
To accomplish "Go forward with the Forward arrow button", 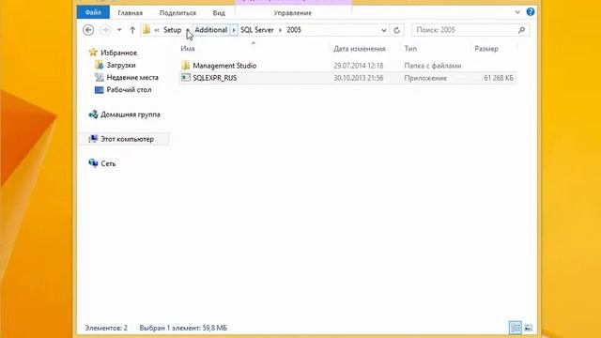I will coord(104,30).
